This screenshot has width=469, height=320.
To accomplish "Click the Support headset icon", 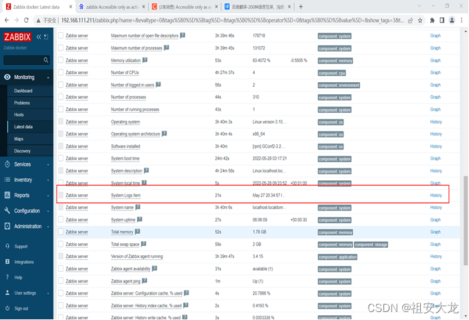I will point(7,246).
